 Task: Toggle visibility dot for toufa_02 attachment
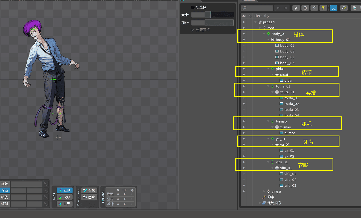coord(244,104)
